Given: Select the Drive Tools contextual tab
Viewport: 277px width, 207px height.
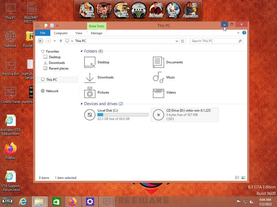Looking at the screenshot, I should pos(97,26).
